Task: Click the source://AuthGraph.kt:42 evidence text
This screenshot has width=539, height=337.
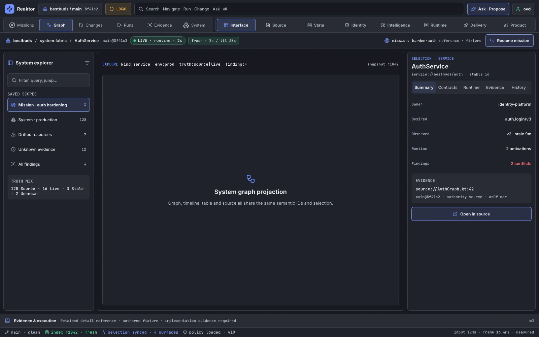Action: coord(444,189)
